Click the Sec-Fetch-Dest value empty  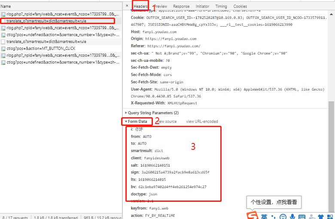click(167, 67)
